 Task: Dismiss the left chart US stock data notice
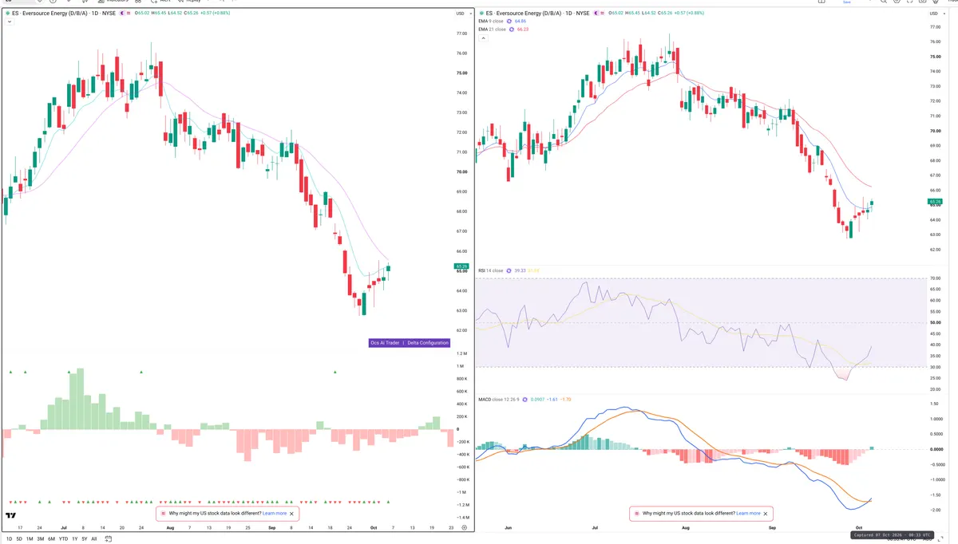[292, 514]
